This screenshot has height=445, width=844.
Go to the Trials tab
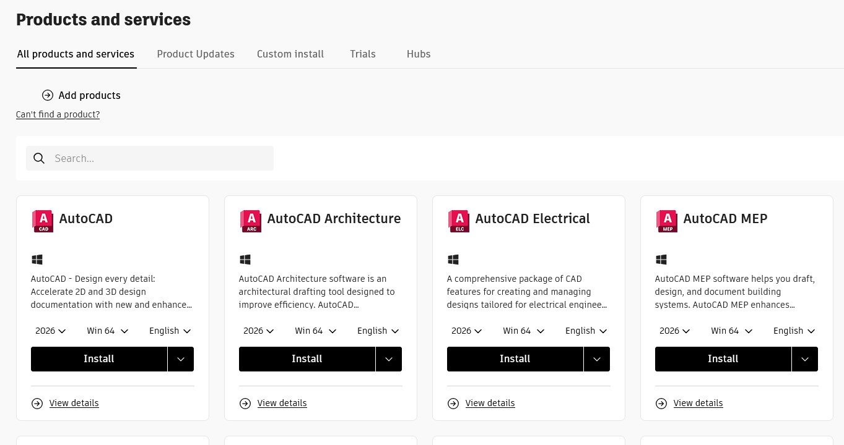[x=363, y=54]
